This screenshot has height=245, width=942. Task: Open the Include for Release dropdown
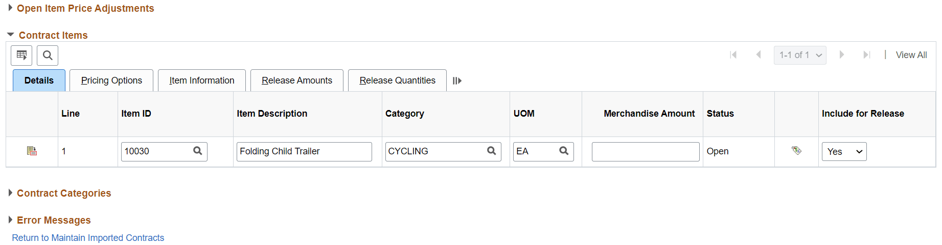[x=844, y=151]
